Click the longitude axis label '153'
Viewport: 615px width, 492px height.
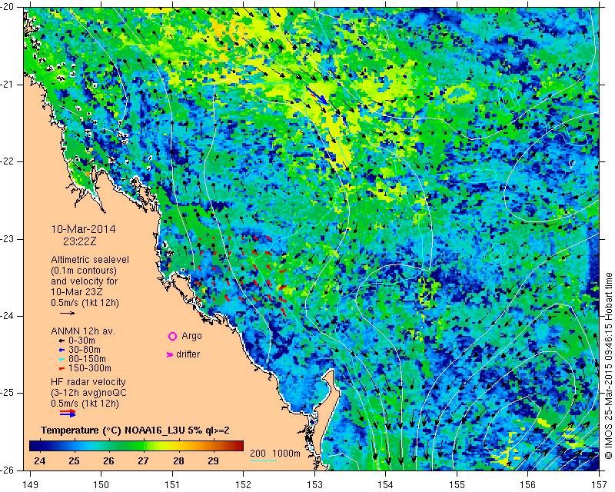(314, 484)
